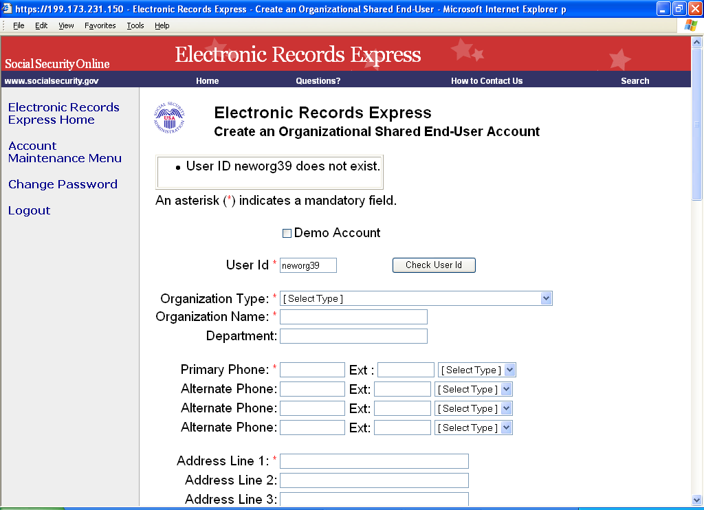Click the vertical scrollbar thumb
Viewport: 704px width, 510px height.
(x=697, y=124)
